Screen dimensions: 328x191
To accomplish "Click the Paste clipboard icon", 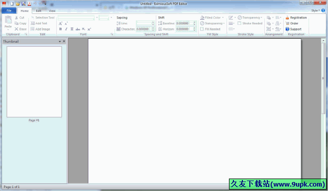I will pyautogui.click(x=8, y=20).
